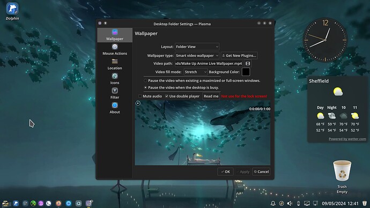Expand the Layout dropdown
The image size is (370, 208).
click(x=197, y=47)
